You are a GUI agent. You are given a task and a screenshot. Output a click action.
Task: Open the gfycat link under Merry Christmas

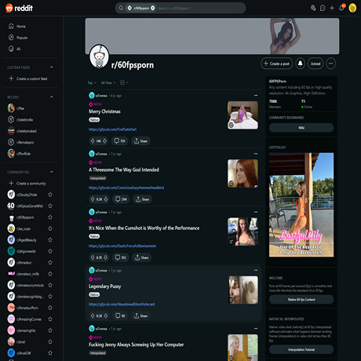click(112, 129)
